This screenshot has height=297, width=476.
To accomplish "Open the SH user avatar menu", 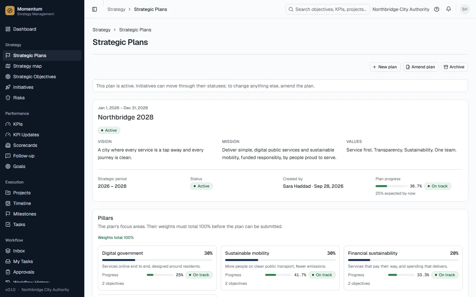I will click(x=465, y=9).
